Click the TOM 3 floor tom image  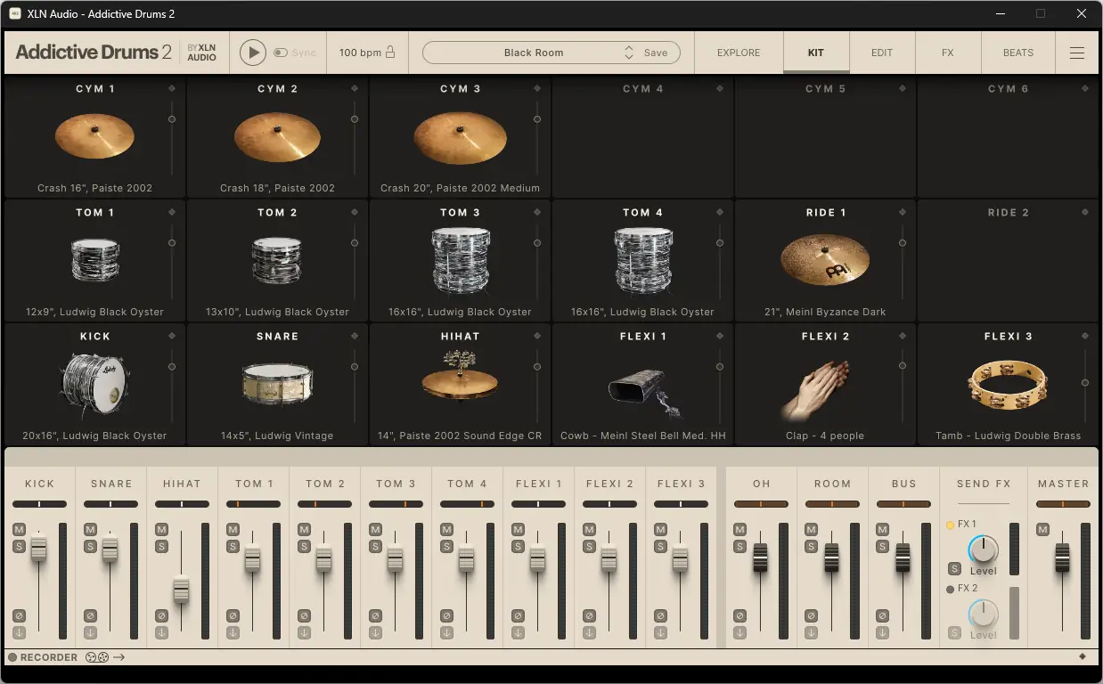(x=460, y=260)
